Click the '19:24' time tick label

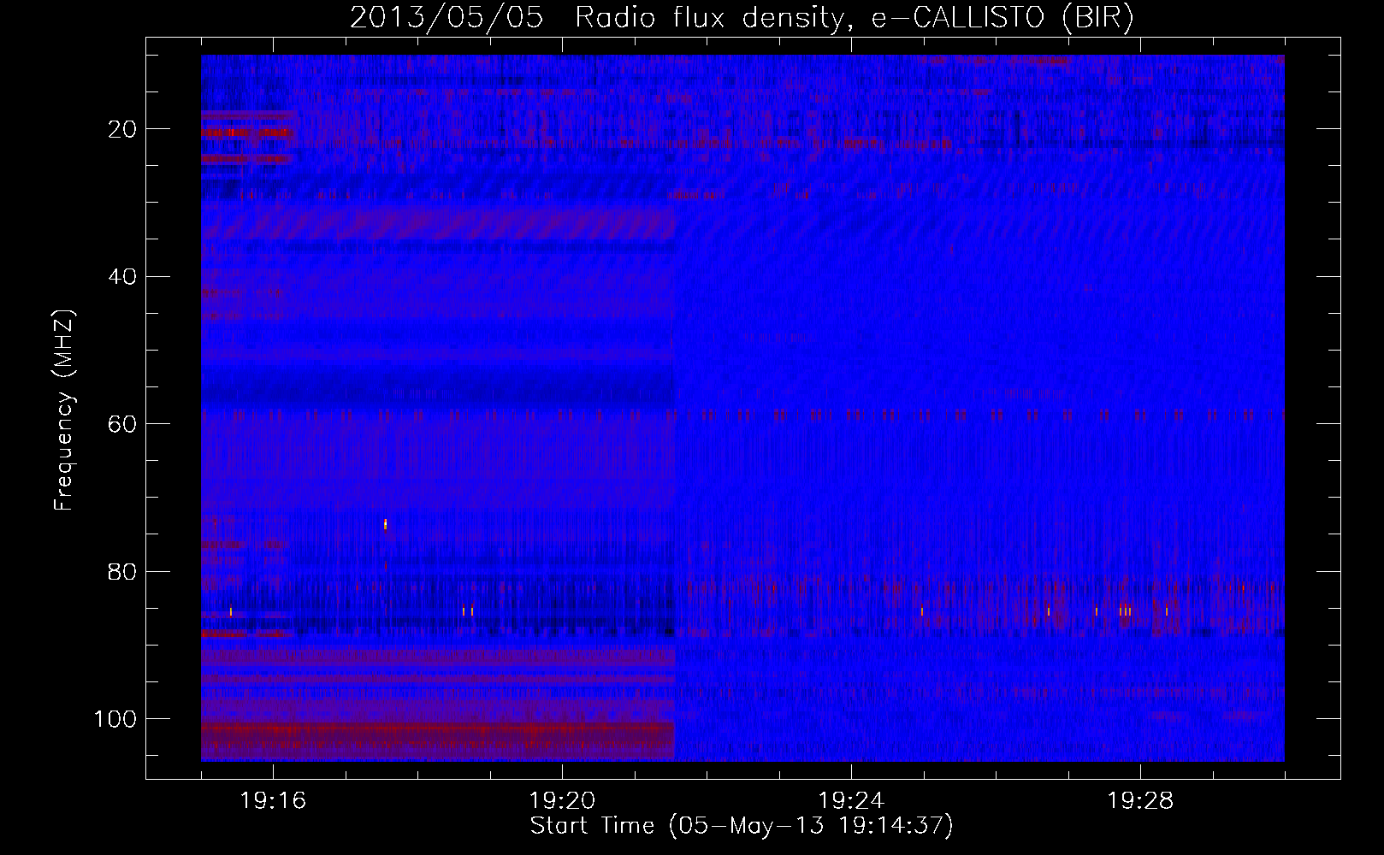coord(851,800)
